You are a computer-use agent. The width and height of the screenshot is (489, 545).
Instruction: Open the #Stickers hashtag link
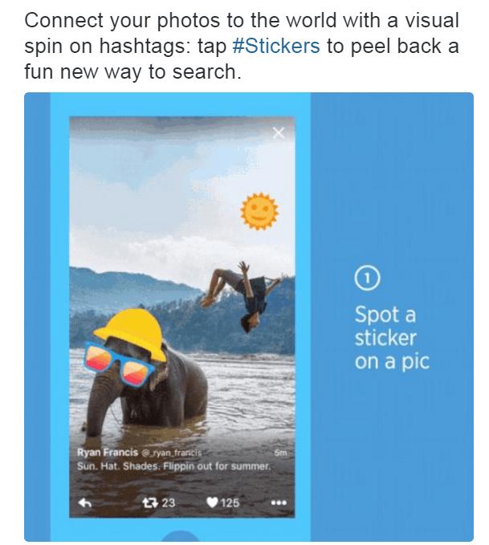275,46
